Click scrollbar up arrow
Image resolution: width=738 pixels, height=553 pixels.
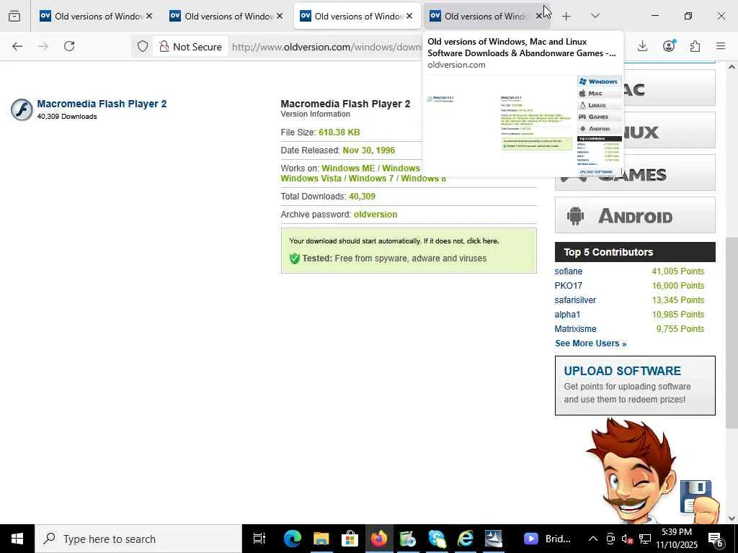click(732, 67)
